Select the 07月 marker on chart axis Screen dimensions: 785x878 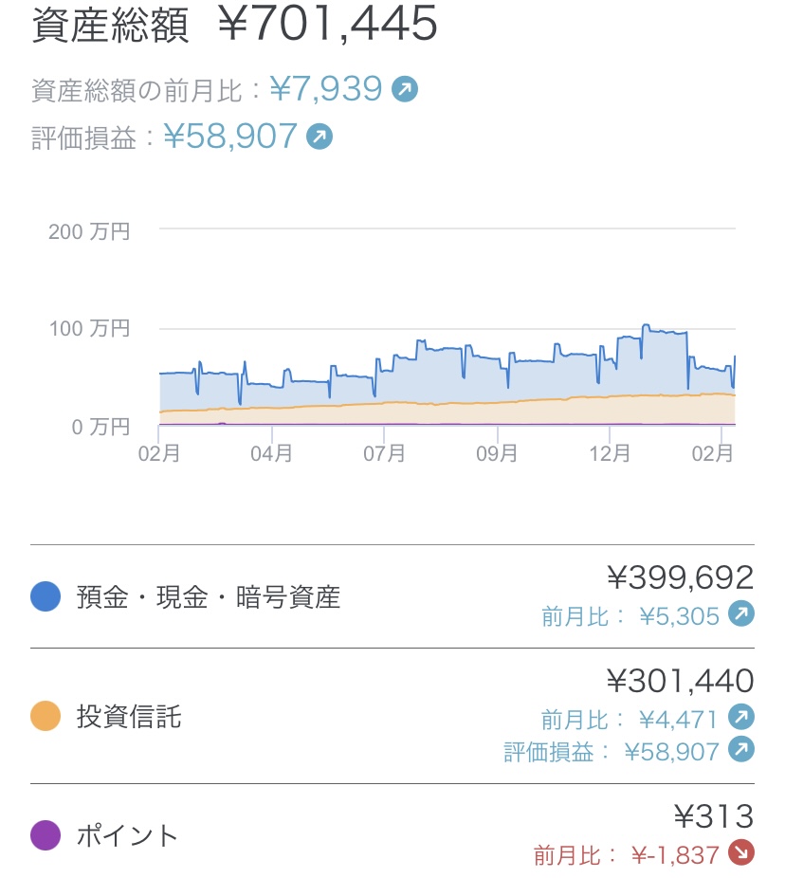384,453
